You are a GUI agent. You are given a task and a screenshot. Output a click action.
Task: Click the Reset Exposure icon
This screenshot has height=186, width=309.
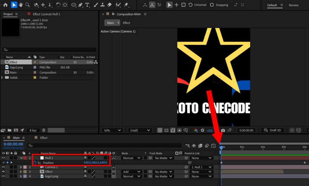pyautogui.click(x=202, y=130)
